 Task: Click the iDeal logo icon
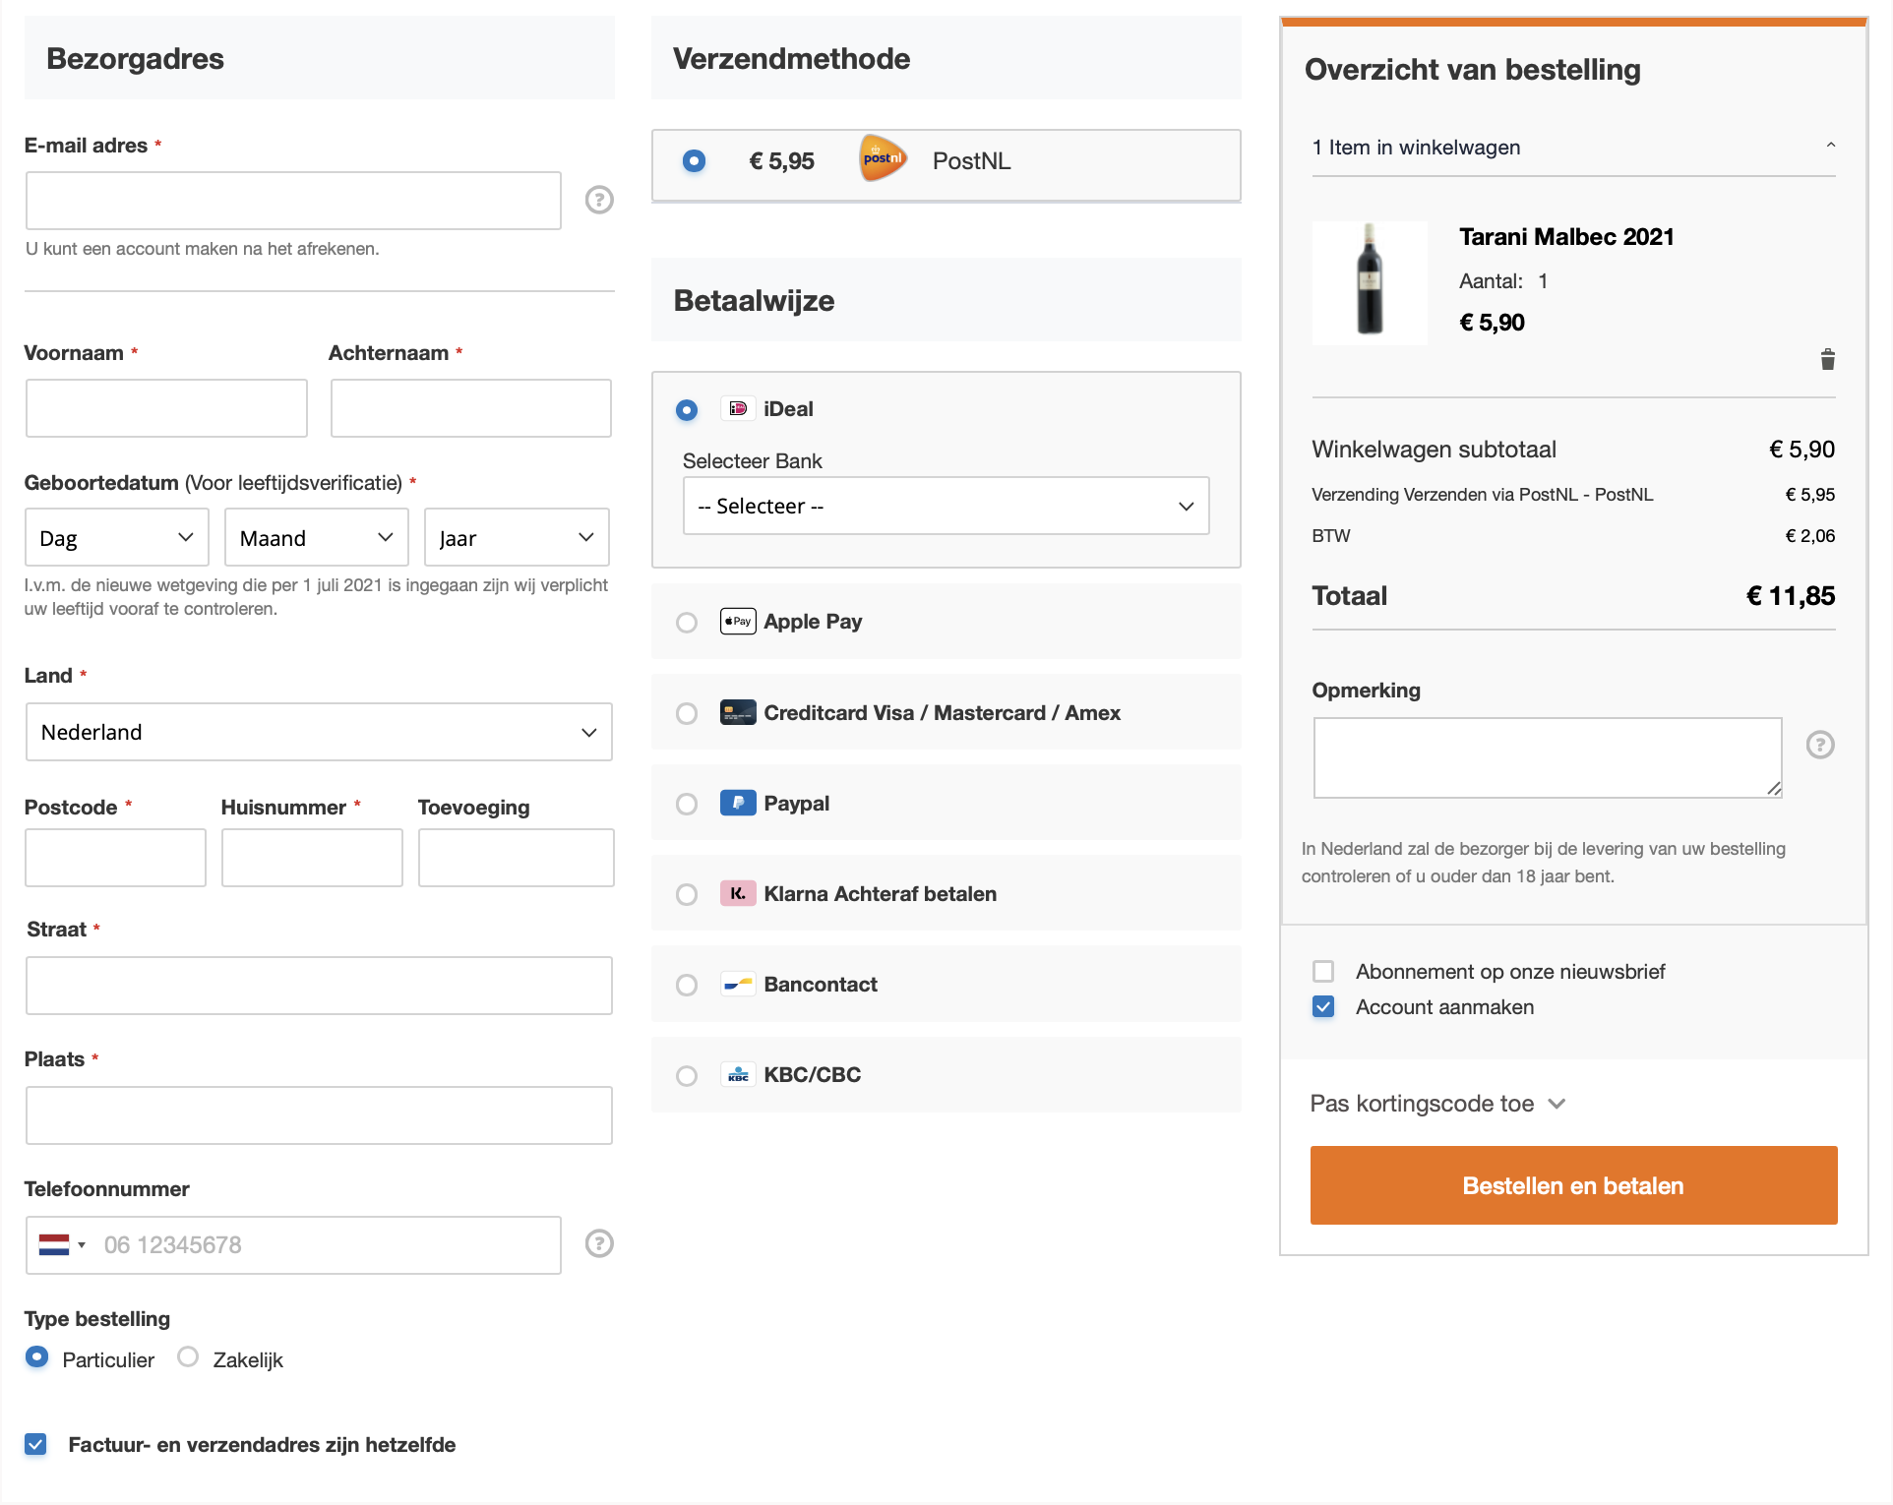coord(738,408)
